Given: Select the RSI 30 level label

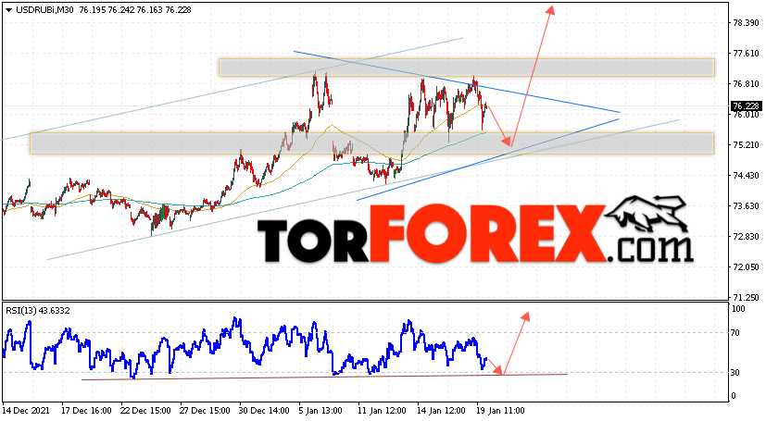Looking at the screenshot, I should click(x=735, y=373).
